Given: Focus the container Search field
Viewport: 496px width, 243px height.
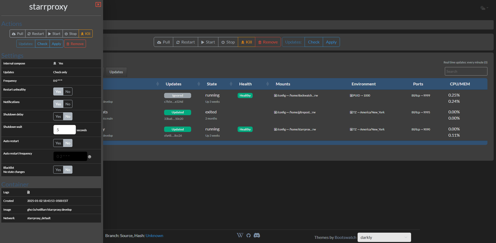Looking at the screenshot, I should 466,71.
